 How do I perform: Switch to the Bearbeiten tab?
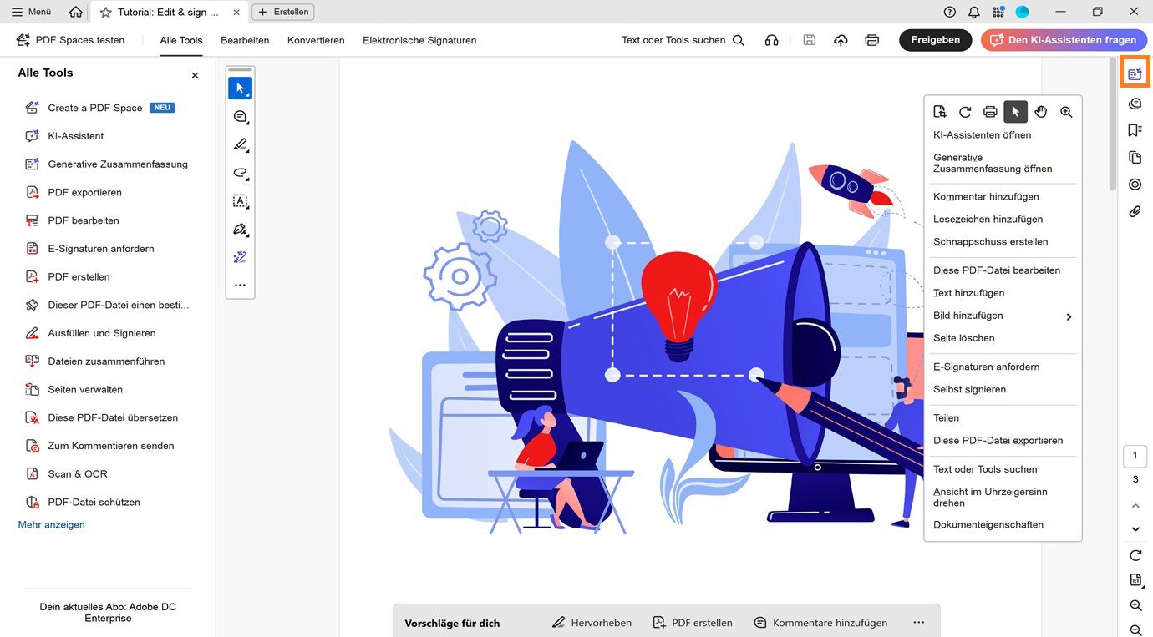[245, 40]
